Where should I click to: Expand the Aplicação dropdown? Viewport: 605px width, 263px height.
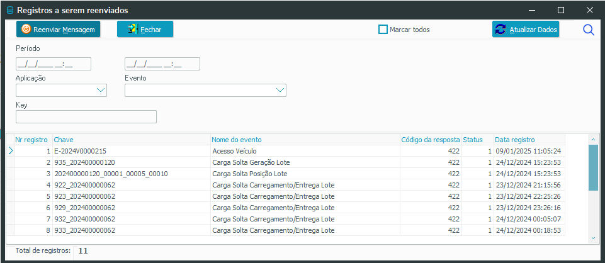point(100,91)
